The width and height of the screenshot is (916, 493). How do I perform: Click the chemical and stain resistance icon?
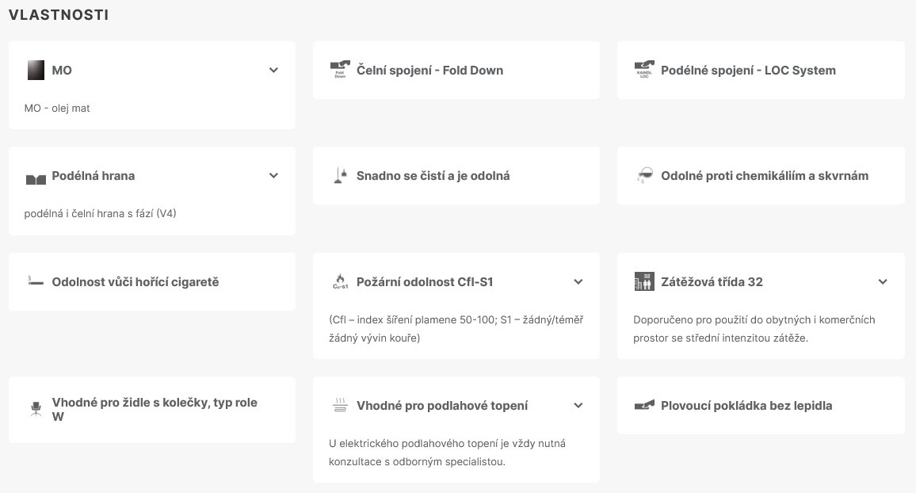(x=643, y=176)
